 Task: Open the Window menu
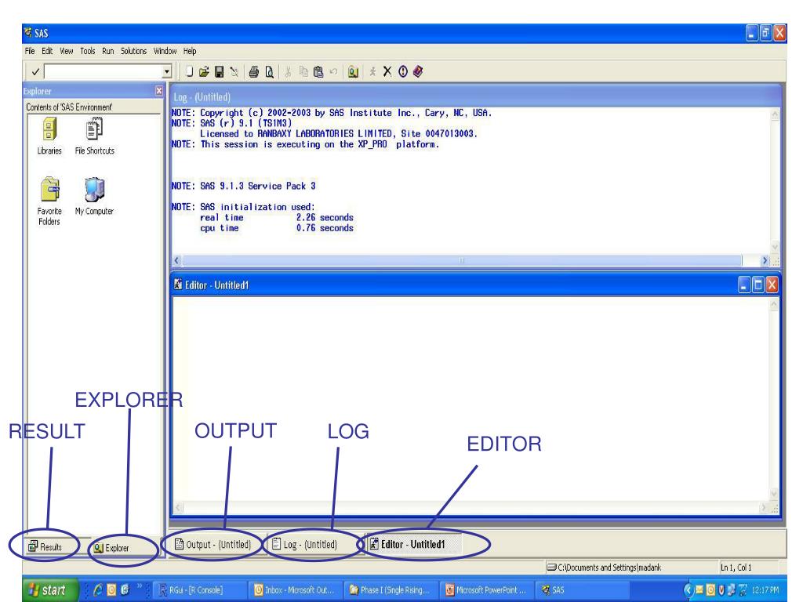pos(165,51)
